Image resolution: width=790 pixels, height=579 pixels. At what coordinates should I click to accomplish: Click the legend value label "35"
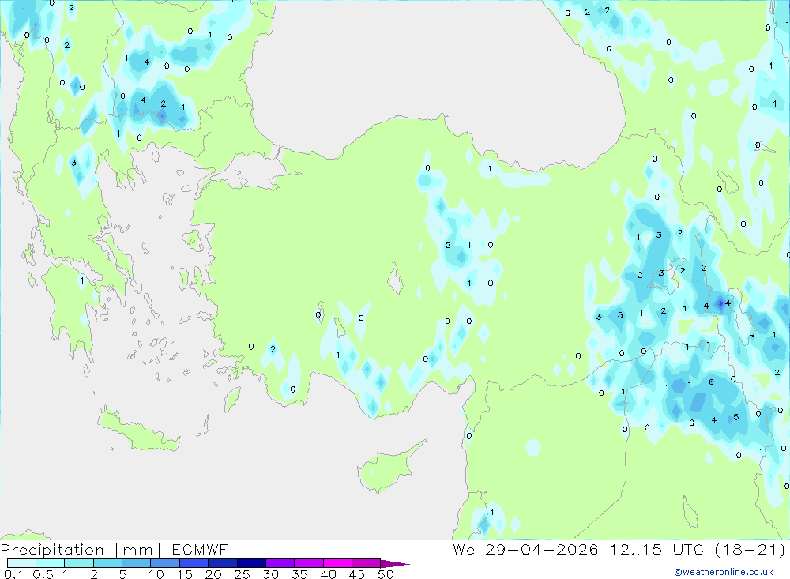pos(299,574)
